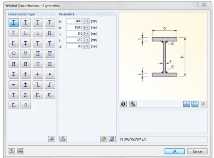214x158 pixels.
Task: Choose the Y-shaped section icon
Action: [50, 43]
